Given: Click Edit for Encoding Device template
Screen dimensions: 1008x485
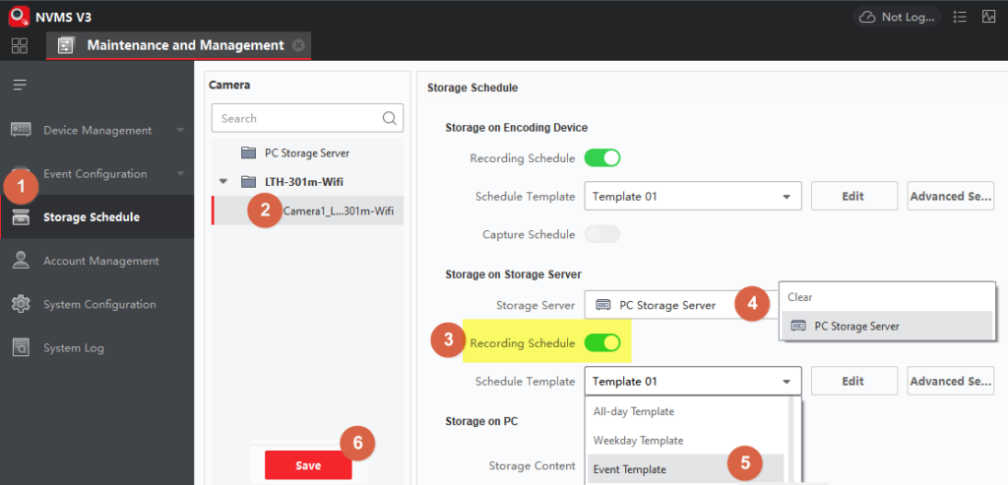Looking at the screenshot, I should pos(853,196).
